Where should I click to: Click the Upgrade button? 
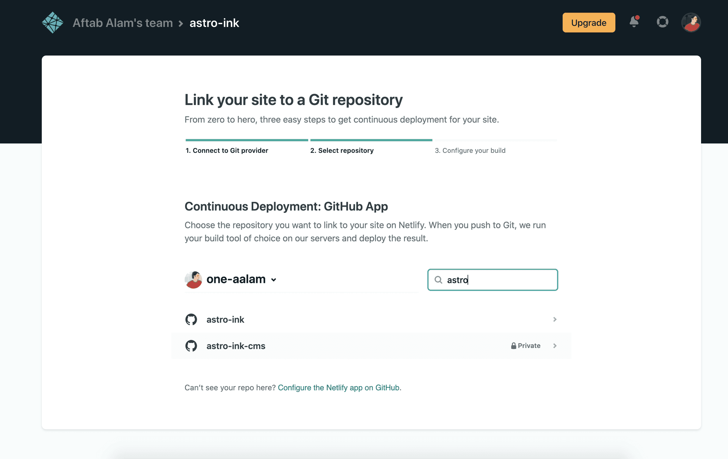(588, 23)
